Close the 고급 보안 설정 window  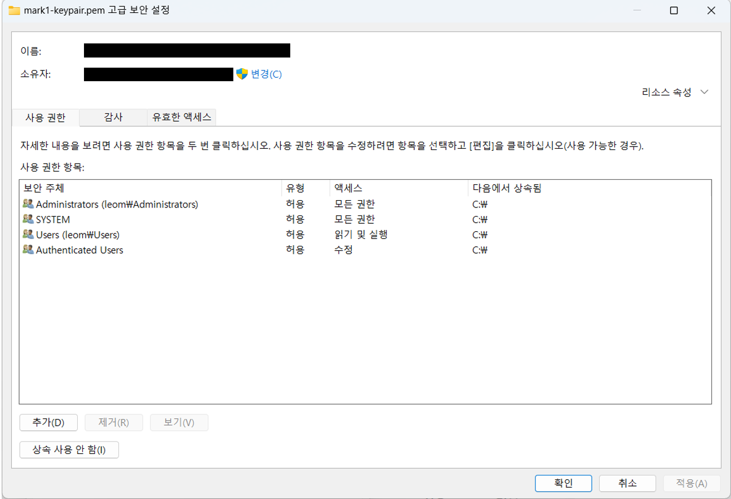click(710, 10)
